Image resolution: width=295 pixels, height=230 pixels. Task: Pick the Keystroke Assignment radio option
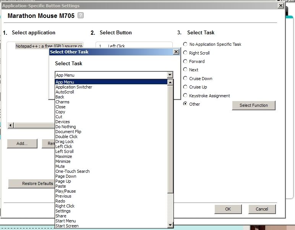point(185,95)
